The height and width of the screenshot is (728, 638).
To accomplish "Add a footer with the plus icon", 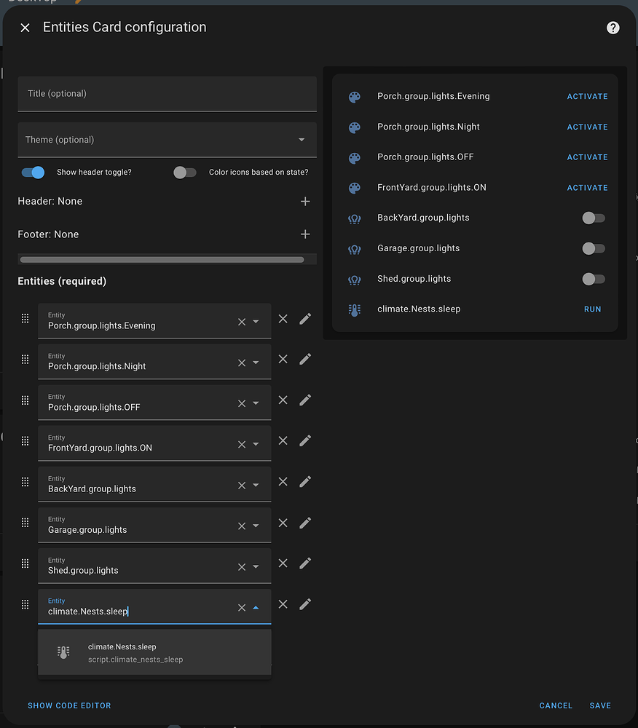I will tap(305, 234).
